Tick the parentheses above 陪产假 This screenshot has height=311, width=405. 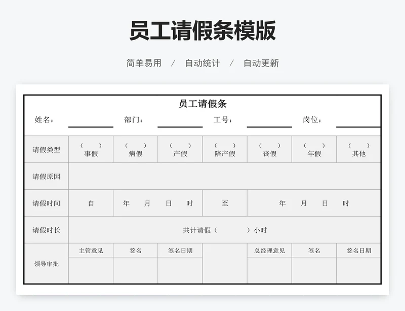point(225,146)
